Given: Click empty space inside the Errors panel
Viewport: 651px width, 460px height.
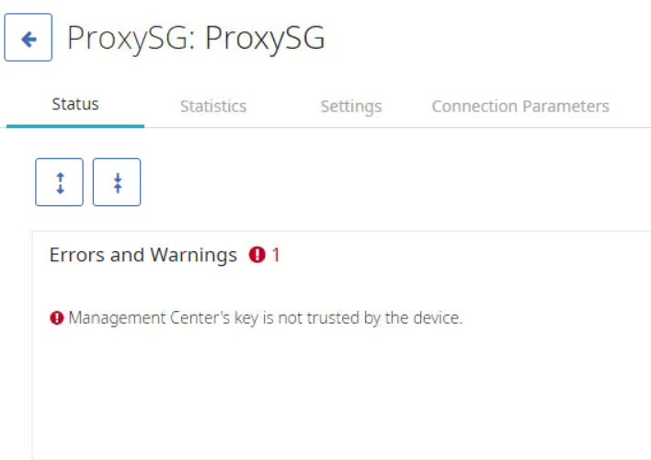Looking at the screenshot, I should click(x=340, y=396).
